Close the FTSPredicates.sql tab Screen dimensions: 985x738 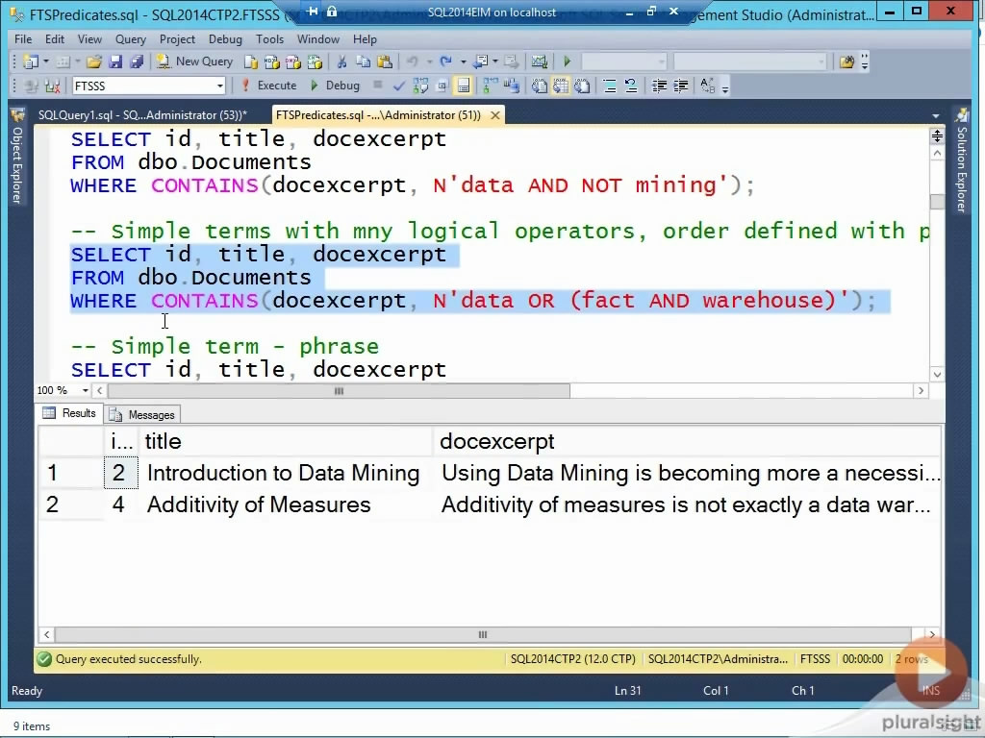click(x=495, y=115)
